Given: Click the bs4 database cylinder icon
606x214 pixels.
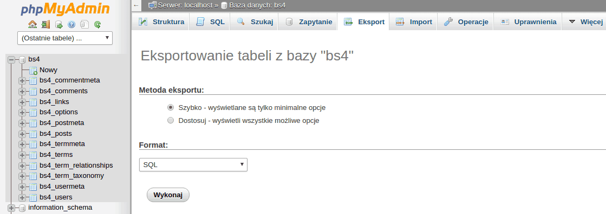Looking at the screenshot, I should 22,60.
